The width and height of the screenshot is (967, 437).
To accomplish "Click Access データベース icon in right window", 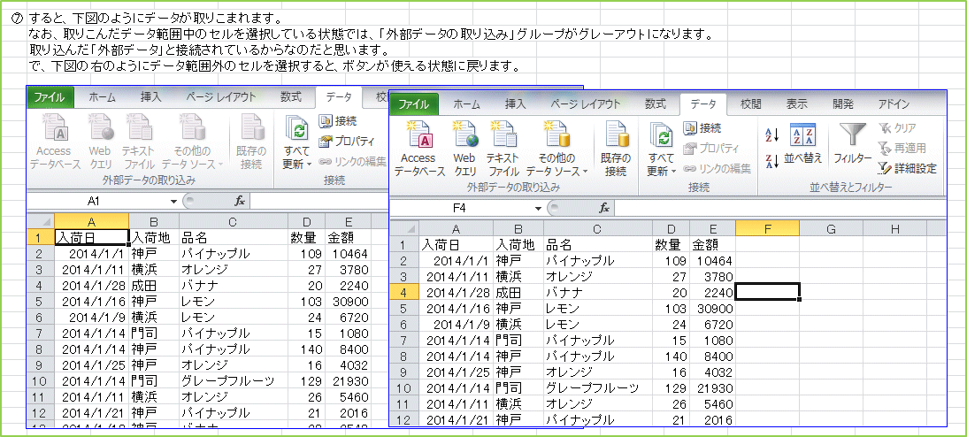I will (x=419, y=147).
